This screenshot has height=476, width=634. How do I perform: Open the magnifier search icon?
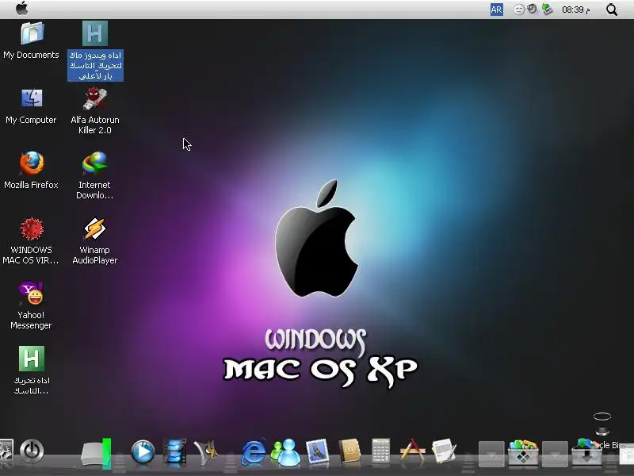point(612,10)
